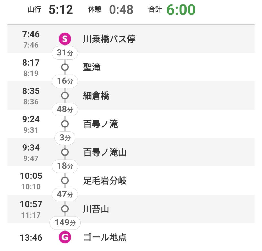Select the 聖滝 waypoint circle marker
Image resolution: width=262 pixels, height=251 pixels.
tap(65, 67)
